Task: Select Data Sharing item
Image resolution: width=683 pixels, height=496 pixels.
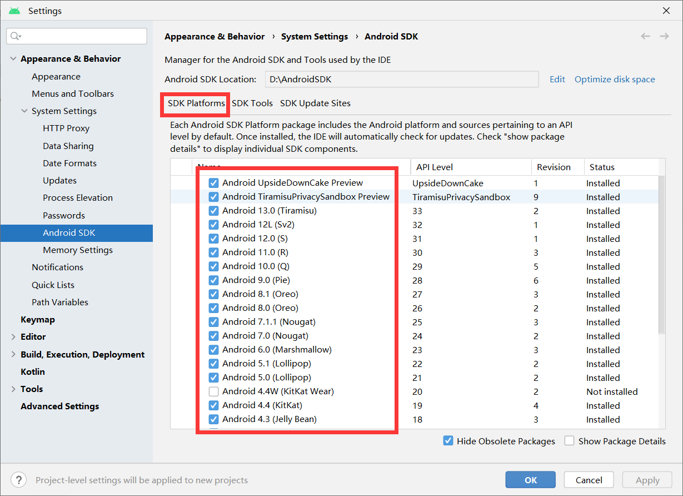Action: click(68, 146)
